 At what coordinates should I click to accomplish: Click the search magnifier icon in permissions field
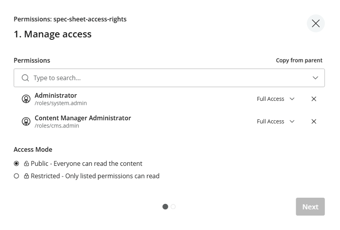point(25,78)
